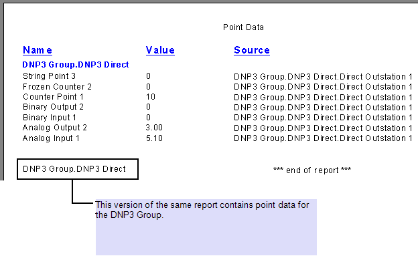Click the source text of Frozen Counter 2 row
This screenshot has width=418, height=262.
point(323,87)
